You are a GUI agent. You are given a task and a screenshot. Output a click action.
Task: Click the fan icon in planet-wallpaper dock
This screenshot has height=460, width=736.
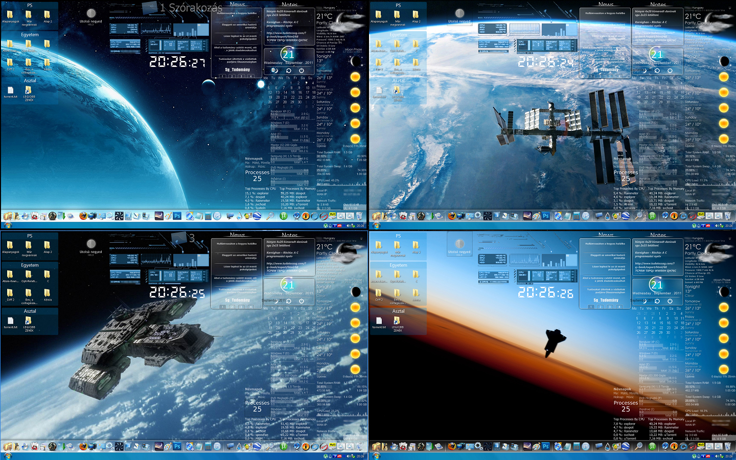[119, 216]
